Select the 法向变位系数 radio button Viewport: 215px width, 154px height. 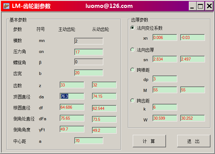132,28
